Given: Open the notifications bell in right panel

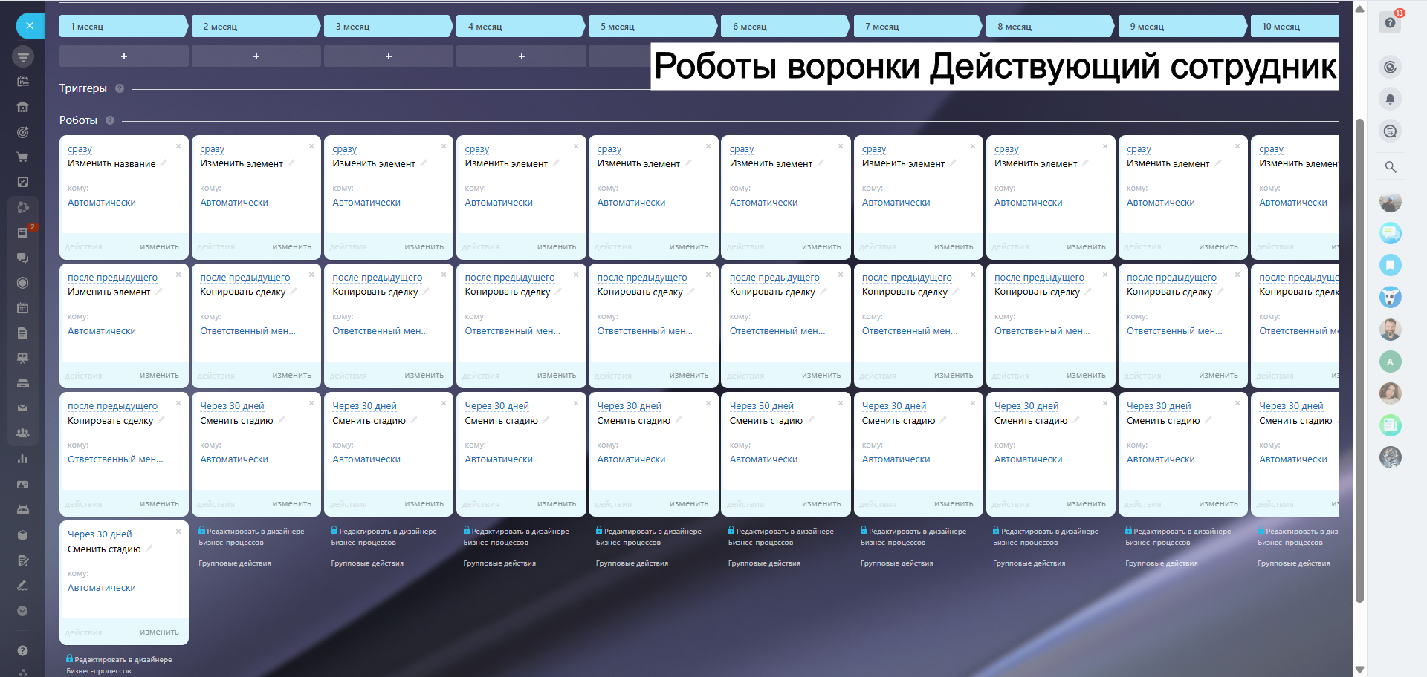Looking at the screenshot, I should [1390, 99].
